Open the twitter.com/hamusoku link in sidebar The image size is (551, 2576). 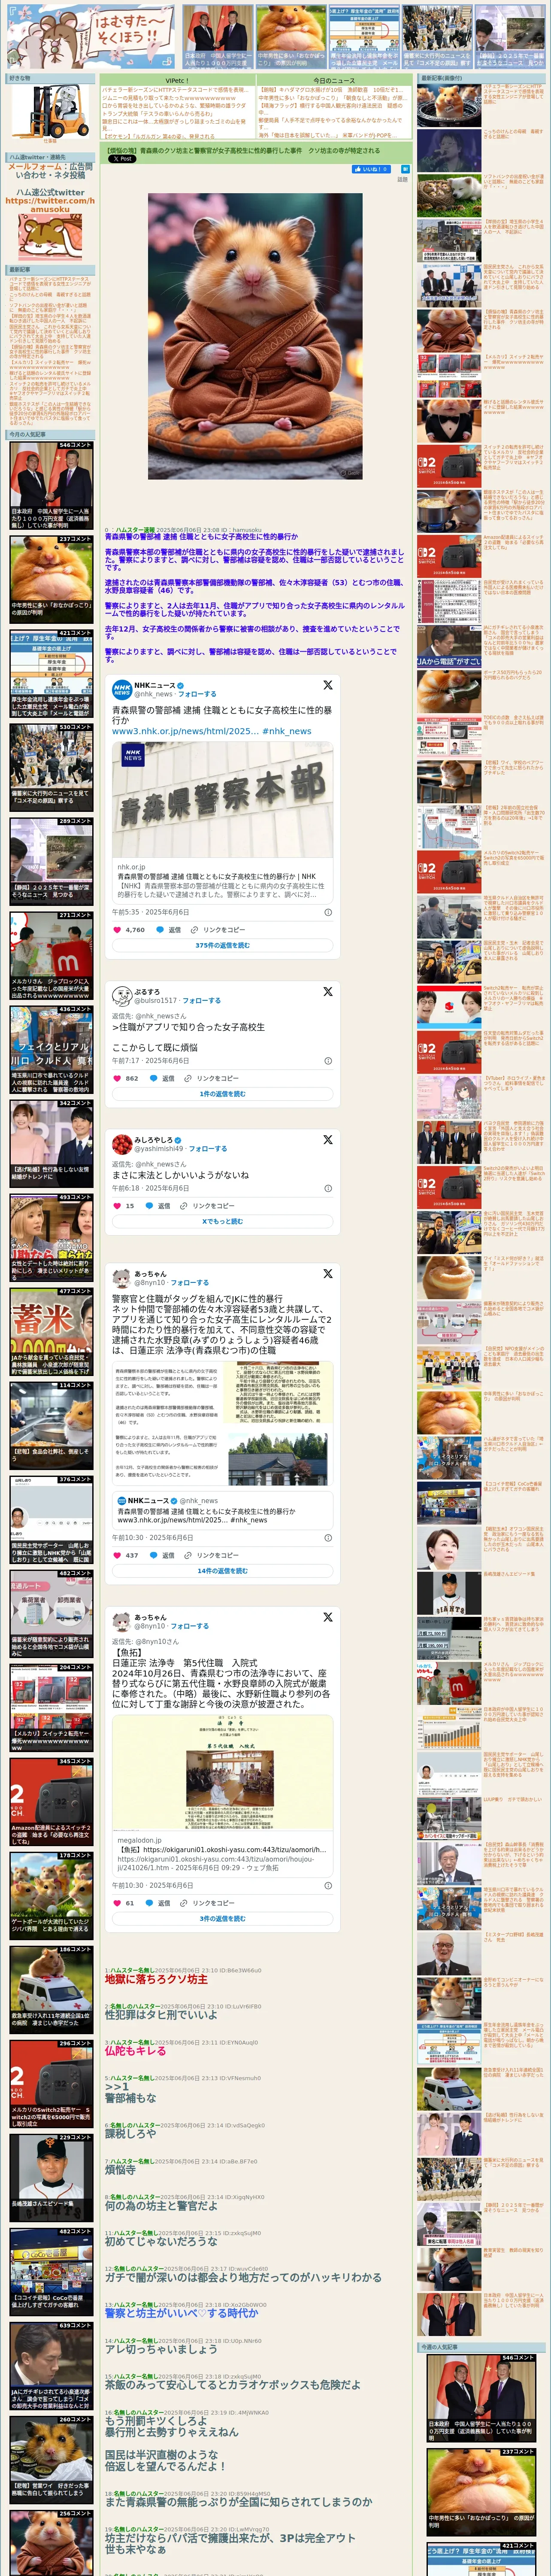pyautogui.click(x=50, y=205)
